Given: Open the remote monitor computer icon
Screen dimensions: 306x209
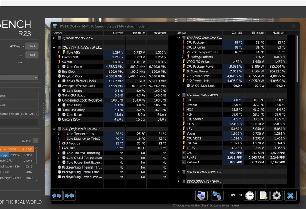Looking at the screenshot, I should click(x=201, y=196).
